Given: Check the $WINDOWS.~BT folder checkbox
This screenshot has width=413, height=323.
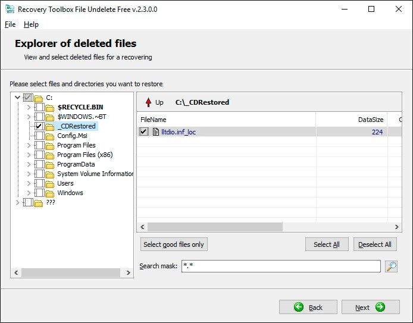Looking at the screenshot, I should [39, 117].
